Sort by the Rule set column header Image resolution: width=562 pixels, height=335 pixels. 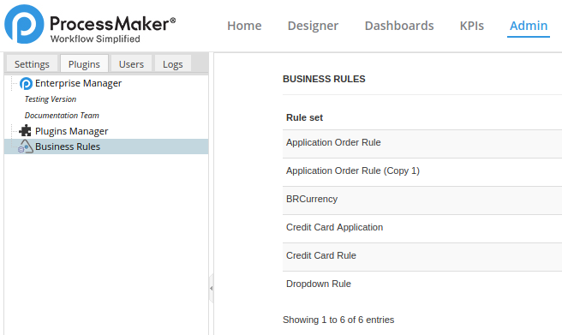tap(305, 117)
